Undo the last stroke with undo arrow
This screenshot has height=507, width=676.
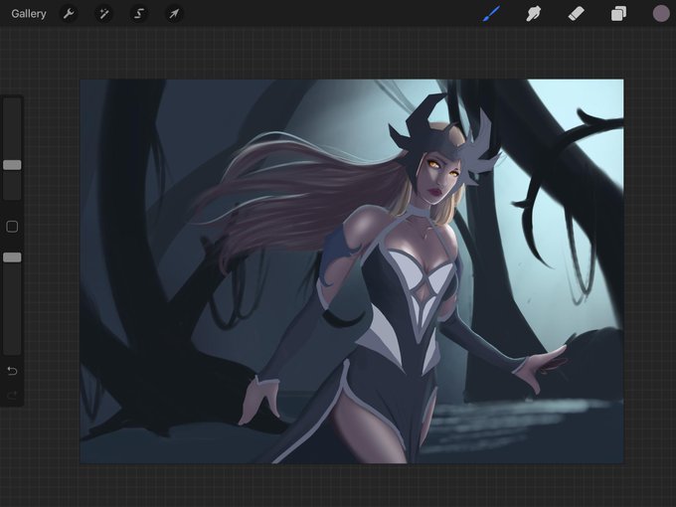pos(12,371)
